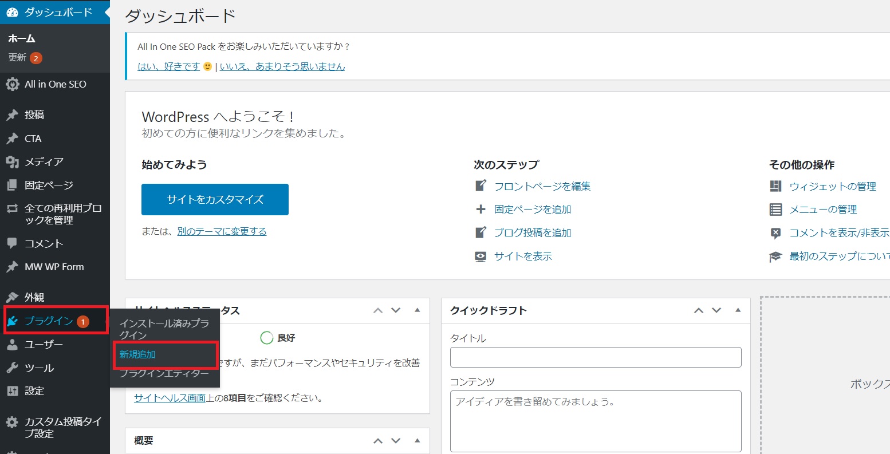The image size is (890, 454).
Task: Open インストール済みプラグイン from the submenu
Action: [164, 329]
